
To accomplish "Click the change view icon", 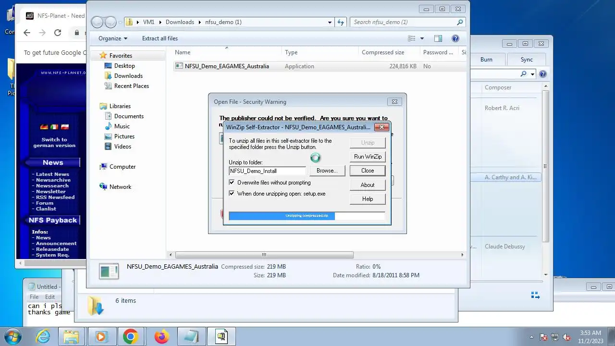I will point(412,38).
